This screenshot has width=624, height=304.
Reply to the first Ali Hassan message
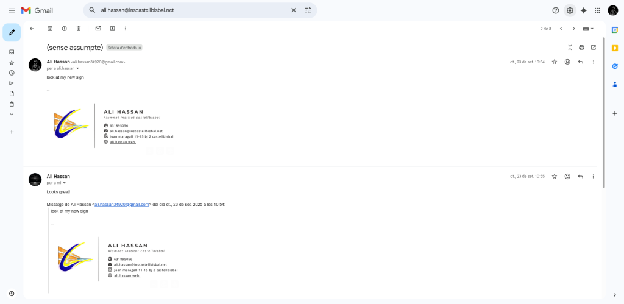coord(580,62)
